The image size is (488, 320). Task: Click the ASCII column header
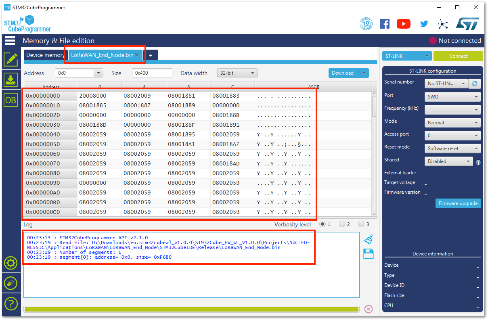pyautogui.click(x=313, y=87)
